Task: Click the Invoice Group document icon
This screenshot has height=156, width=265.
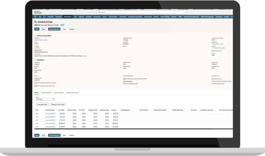Action: pyautogui.click(x=36, y=22)
